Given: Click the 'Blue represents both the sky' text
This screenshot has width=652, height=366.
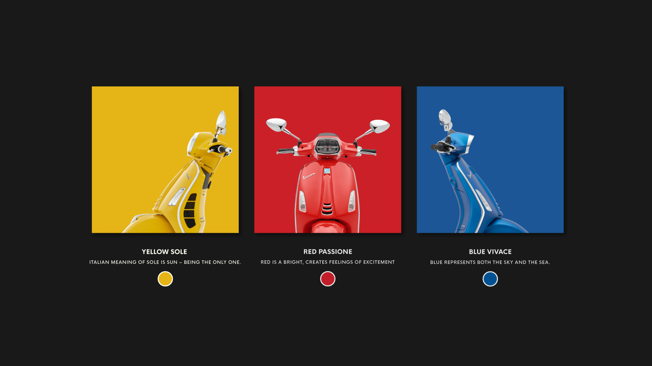Looking at the screenshot, I should click(490, 262).
